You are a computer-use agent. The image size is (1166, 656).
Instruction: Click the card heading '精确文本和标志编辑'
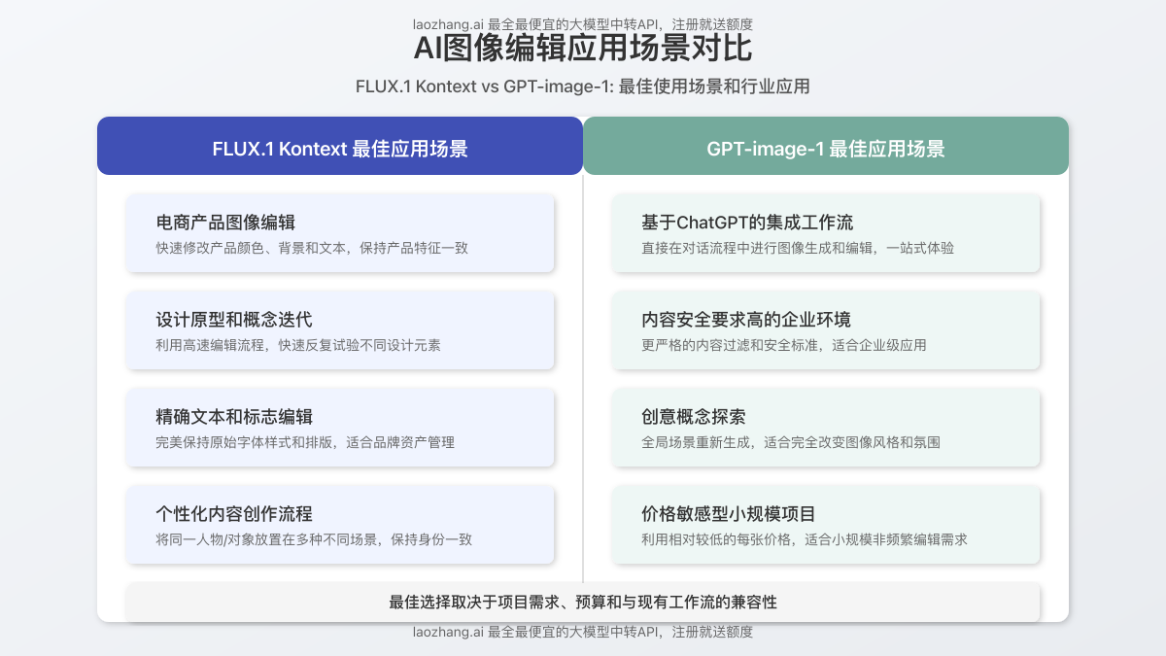[234, 417]
